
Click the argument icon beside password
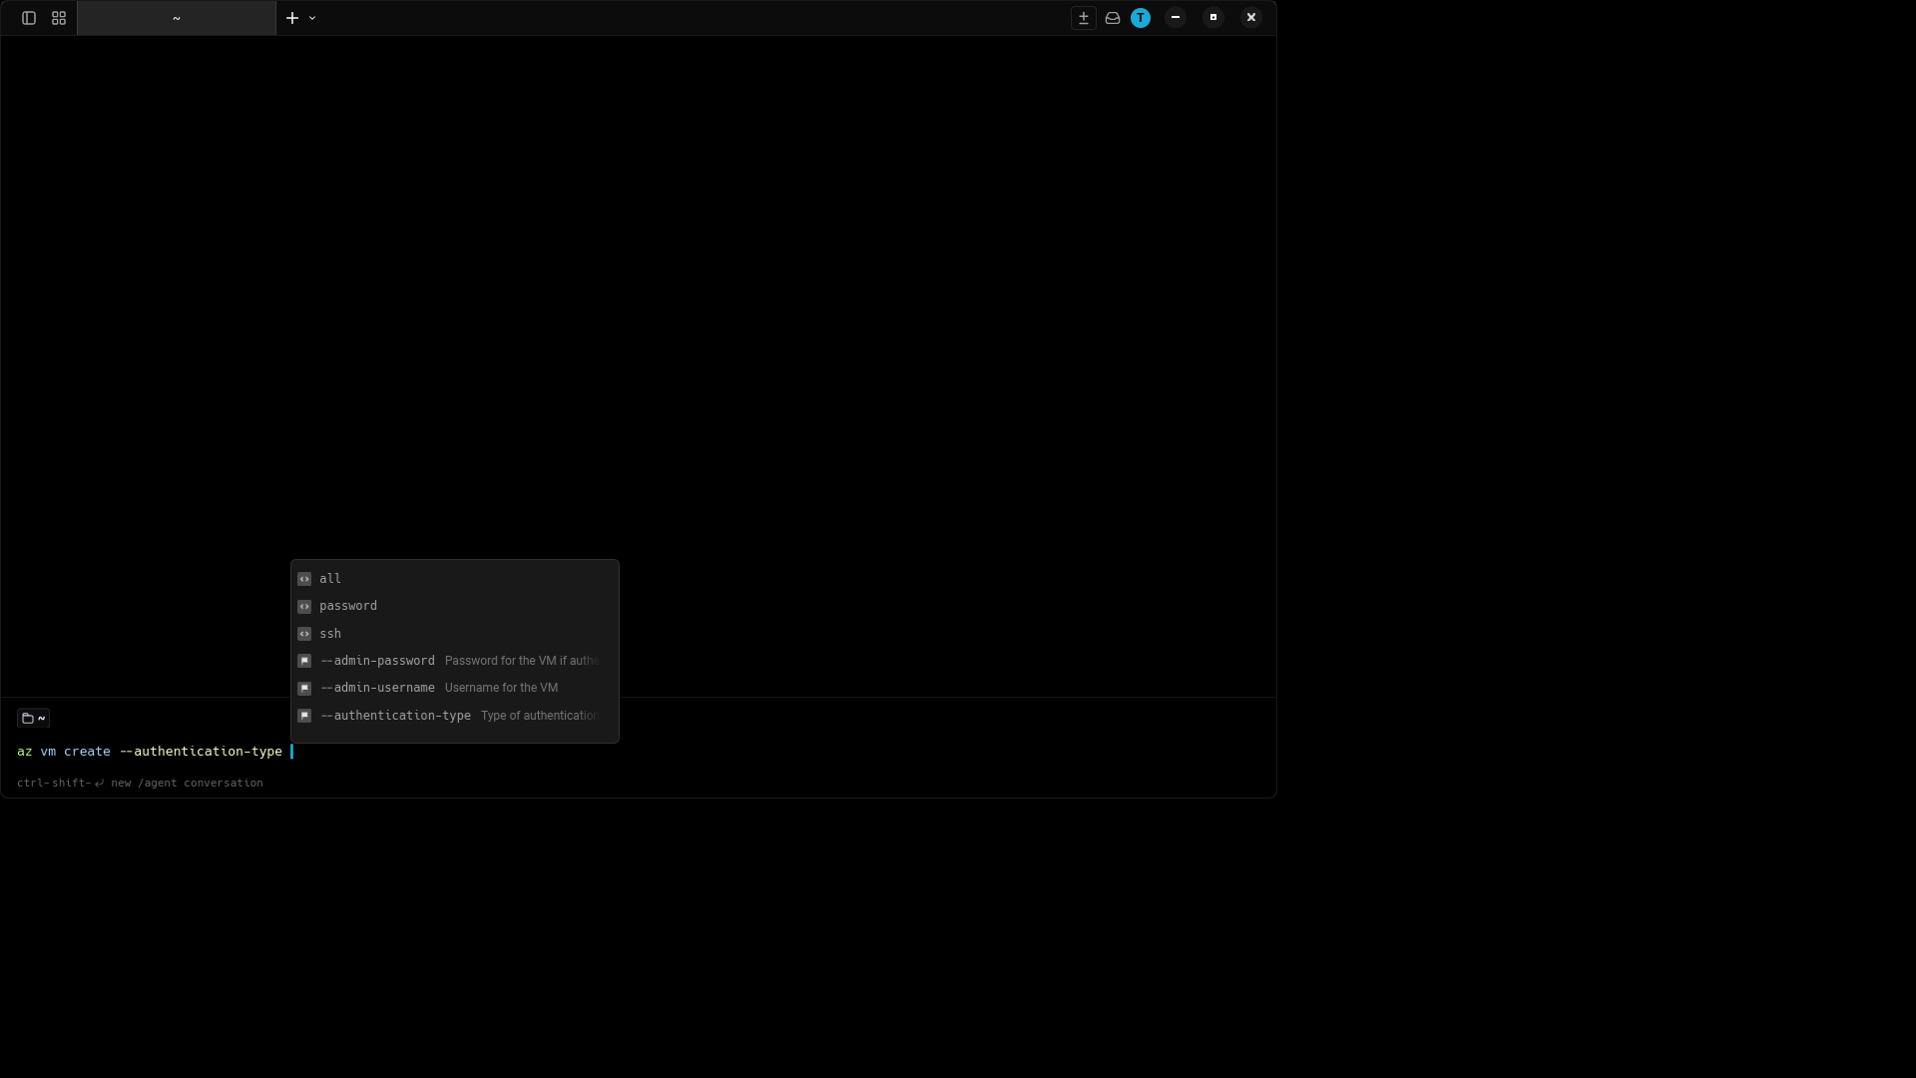coord(304,607)
